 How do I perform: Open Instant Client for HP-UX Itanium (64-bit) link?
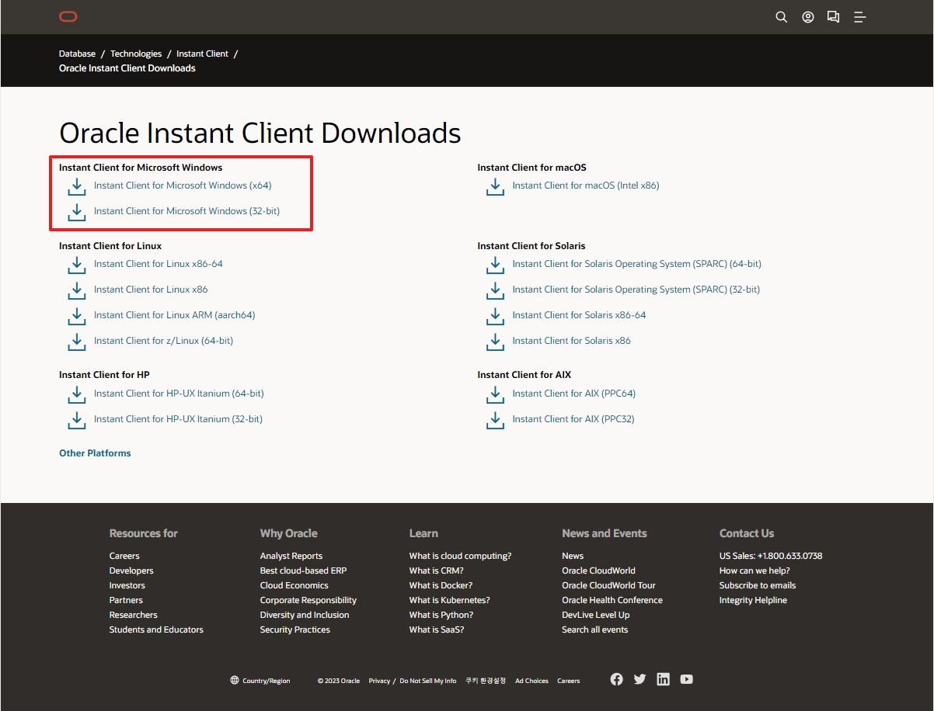click(x=179, y=394)
